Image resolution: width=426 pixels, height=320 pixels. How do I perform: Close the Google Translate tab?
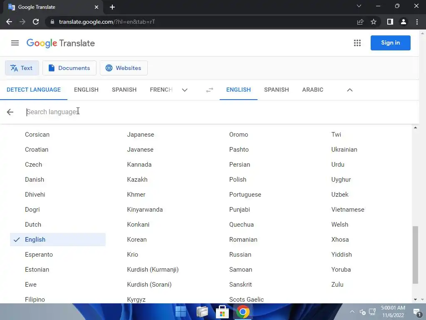click(97, 7)
